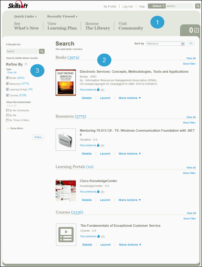
Task: Click the Go sort button
Action: pos(191,43)
